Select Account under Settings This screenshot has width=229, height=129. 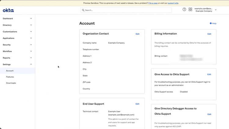click(17, 71)
